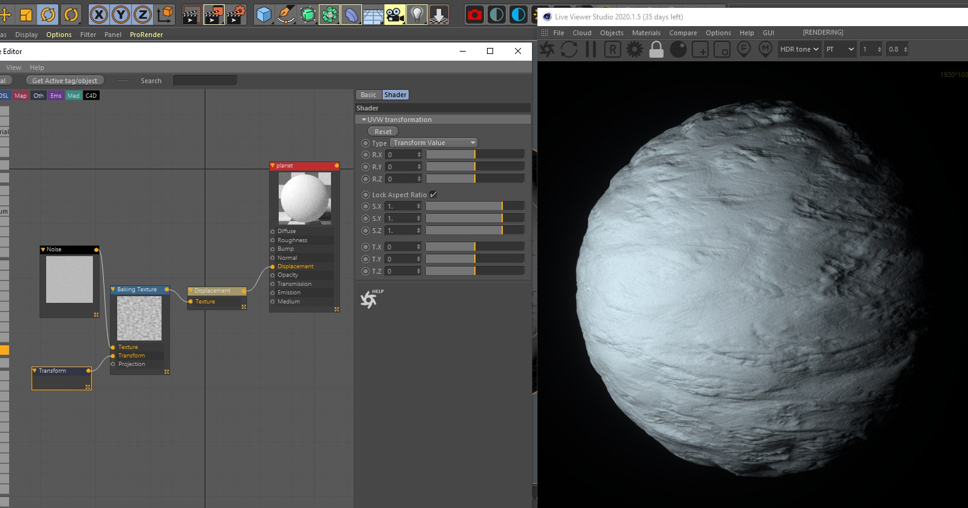The image size is (968, 508).
Task: Click the Octane HELP logo in Shader panel
Action: click(370, 299)
